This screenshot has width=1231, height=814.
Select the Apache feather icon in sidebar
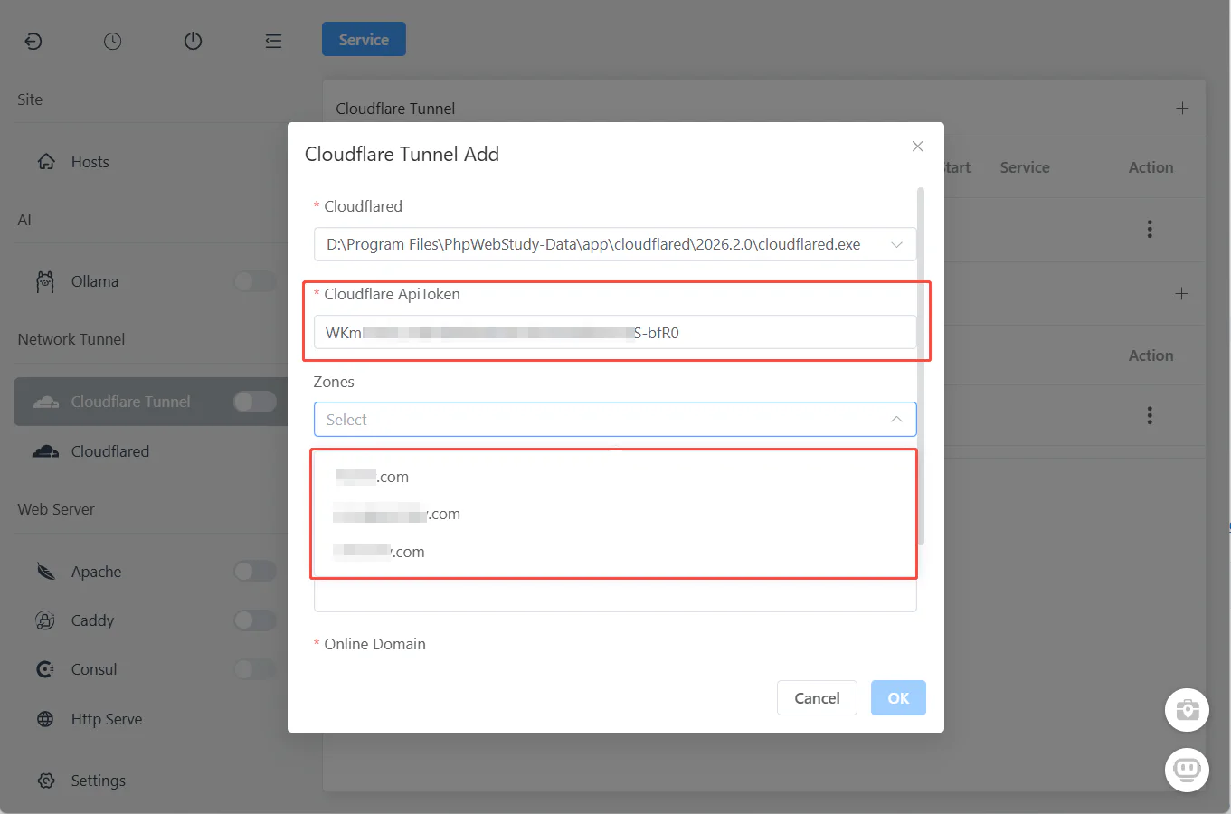coord(45,571)
